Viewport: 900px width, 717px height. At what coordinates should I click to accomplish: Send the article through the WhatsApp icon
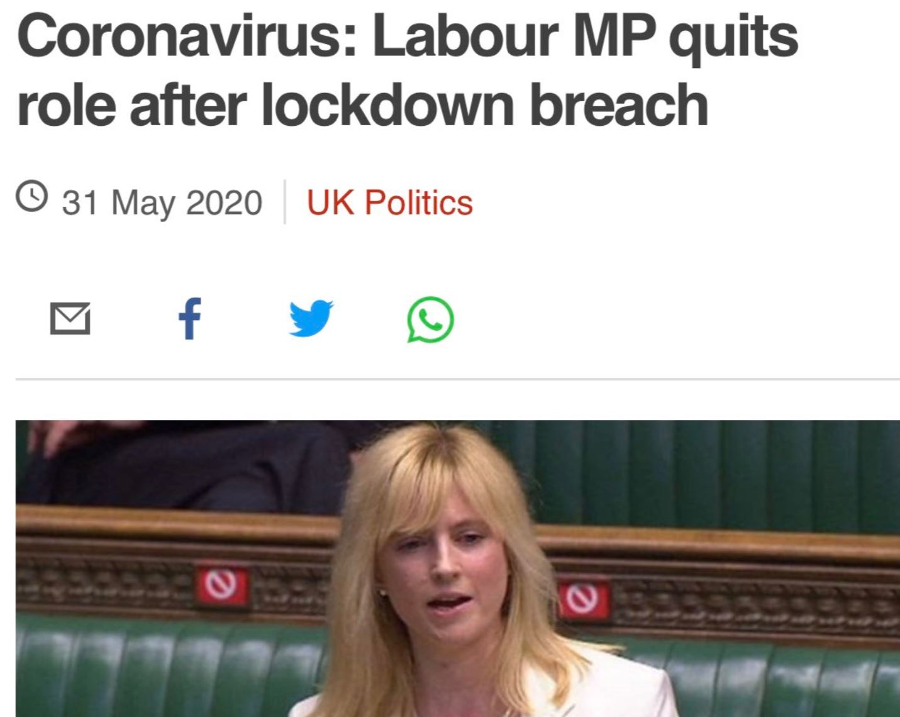(x=430, y=320)
